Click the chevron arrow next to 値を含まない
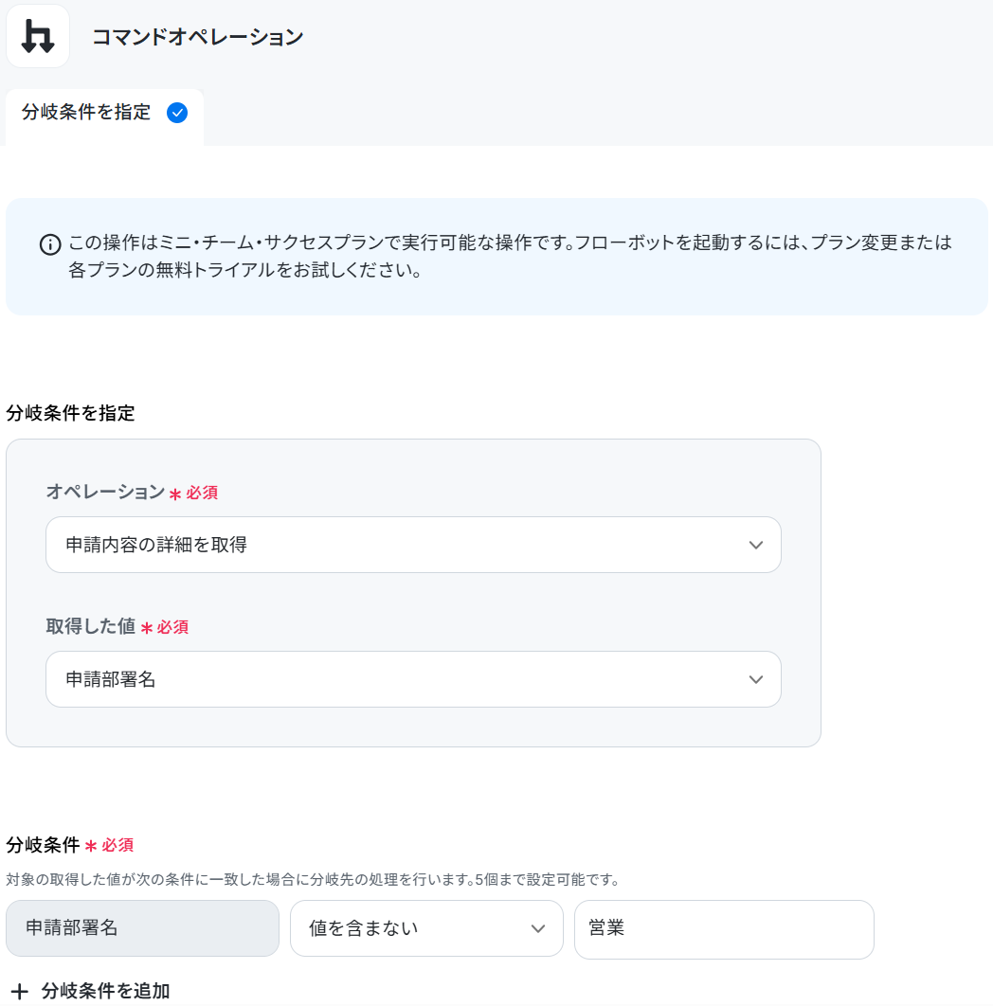This screenshot has width=993, height=1006. point(538,929)
